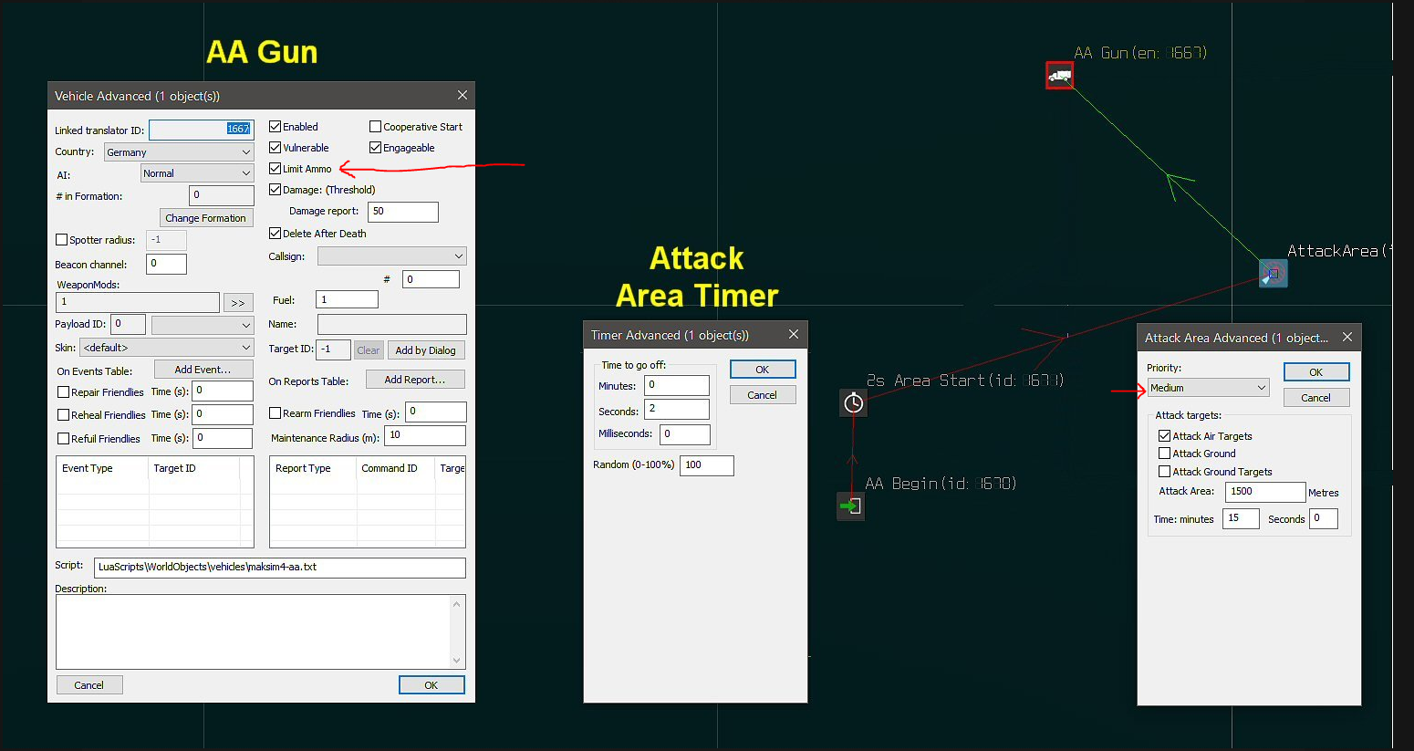This screenshot has height=751, width=1414.
Task: Toggle Delete After Death checkbox
Action: [x=275, y=234]
